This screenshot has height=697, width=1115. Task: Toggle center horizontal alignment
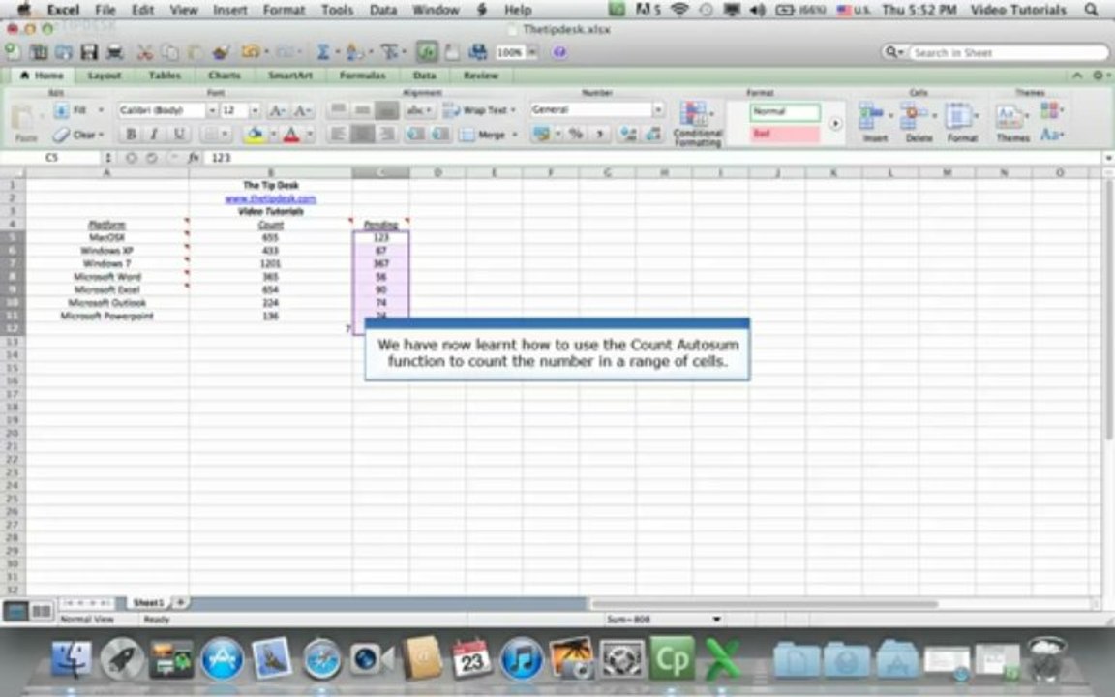363,134
